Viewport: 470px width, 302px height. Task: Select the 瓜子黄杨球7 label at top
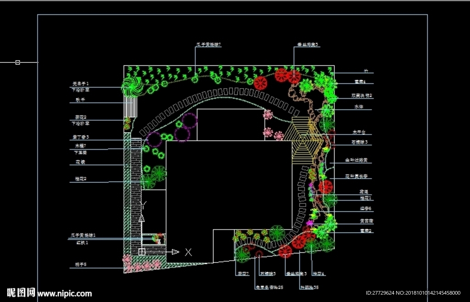click(209, 45)
